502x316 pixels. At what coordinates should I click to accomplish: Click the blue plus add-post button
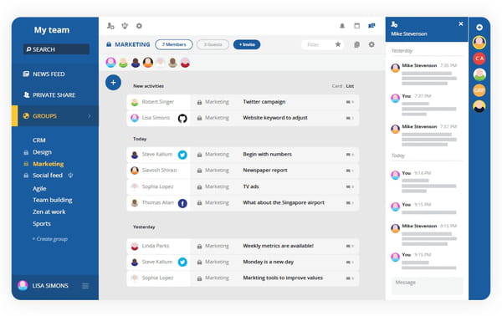pyautogui.click(x=113, y=83)
